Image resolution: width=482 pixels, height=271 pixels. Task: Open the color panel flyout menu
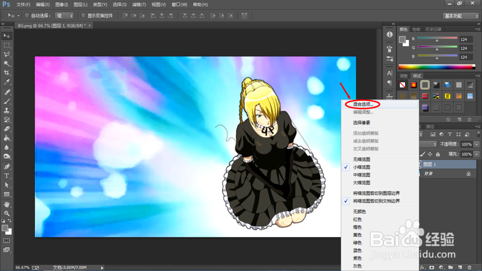click(x=477, y=29)
